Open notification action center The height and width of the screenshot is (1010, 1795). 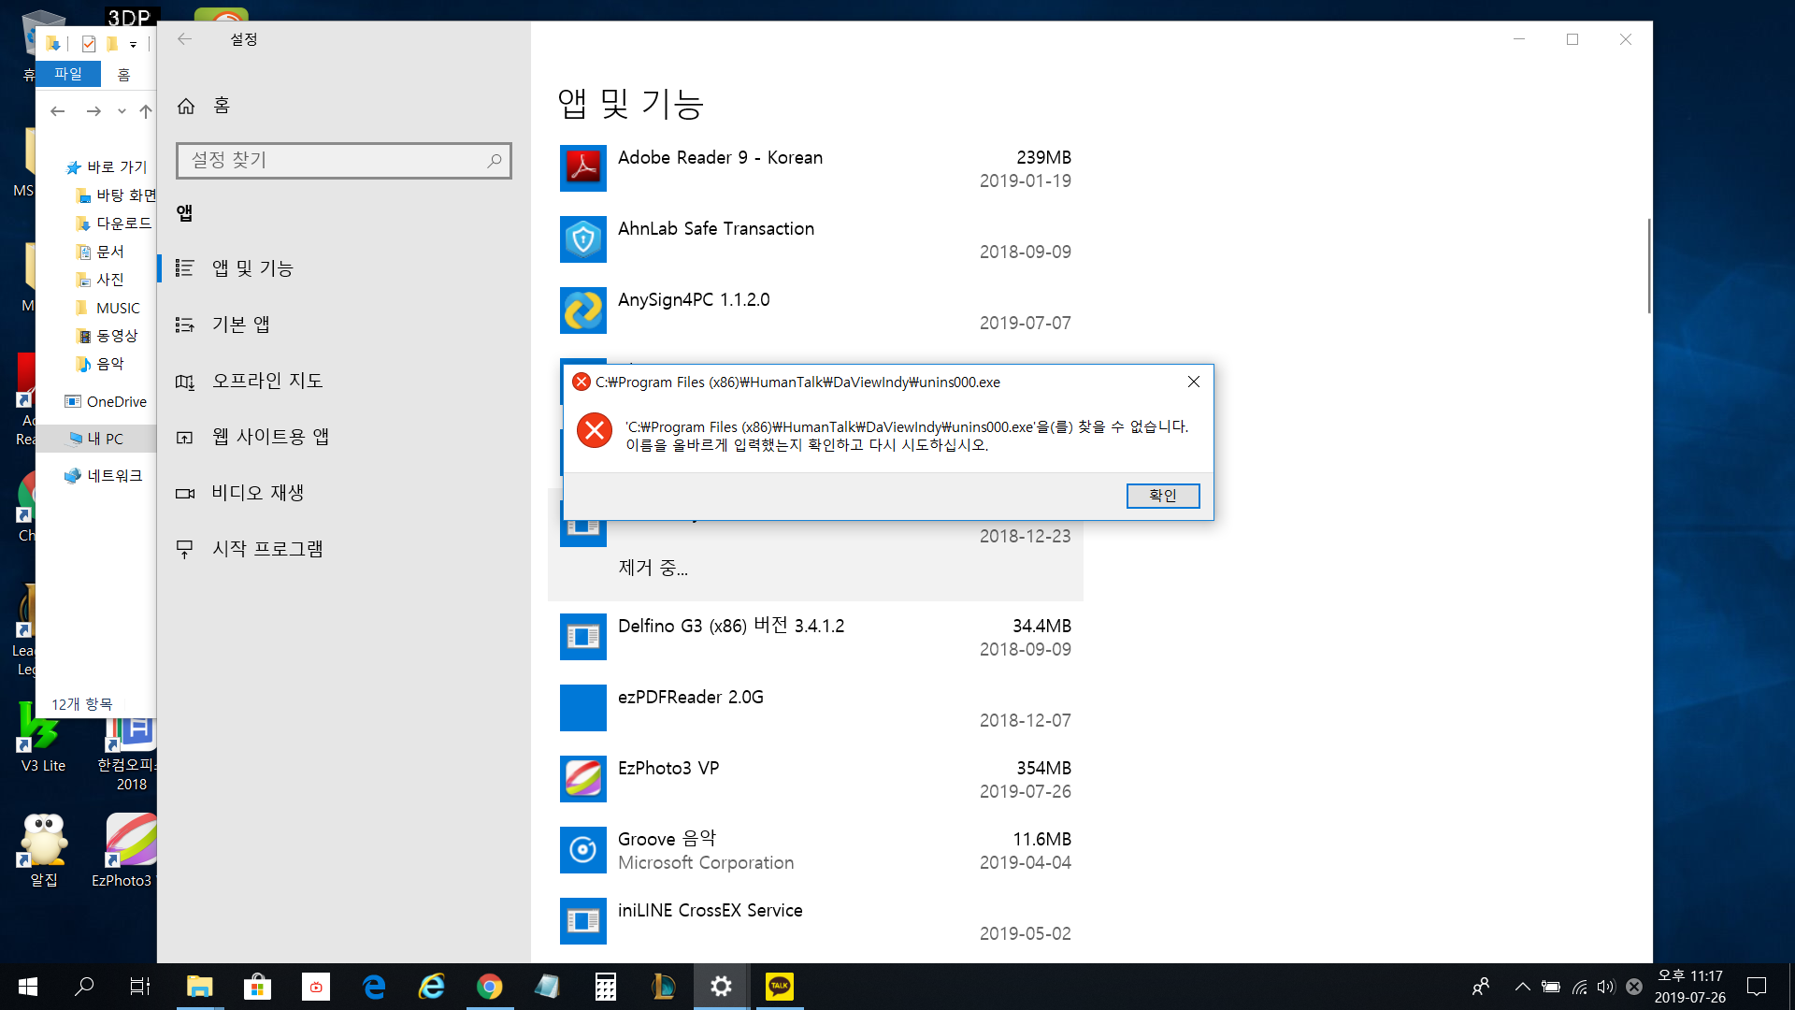[x=1757, y=987]
